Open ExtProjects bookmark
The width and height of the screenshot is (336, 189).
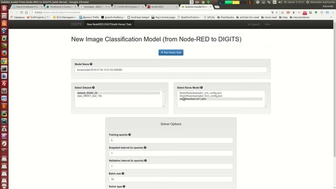pyautogui.click(x=38, y=17)
